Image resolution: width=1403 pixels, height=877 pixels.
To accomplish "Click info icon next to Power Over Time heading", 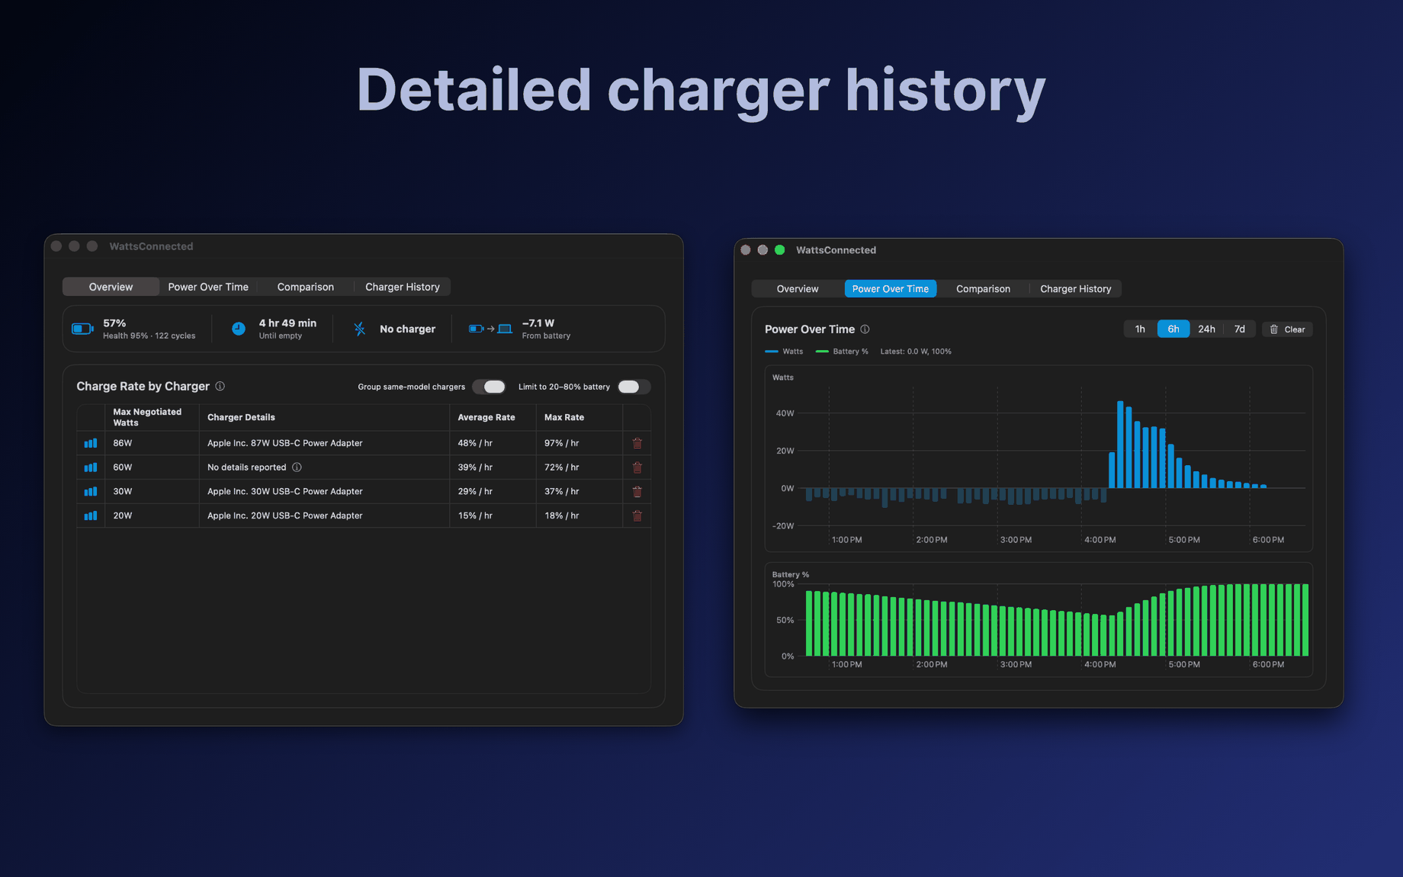I will click(865, 329).
